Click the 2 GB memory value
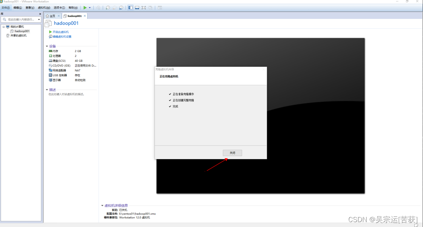The height and width of the screenshot is (227, 423). tap(78, 51)
